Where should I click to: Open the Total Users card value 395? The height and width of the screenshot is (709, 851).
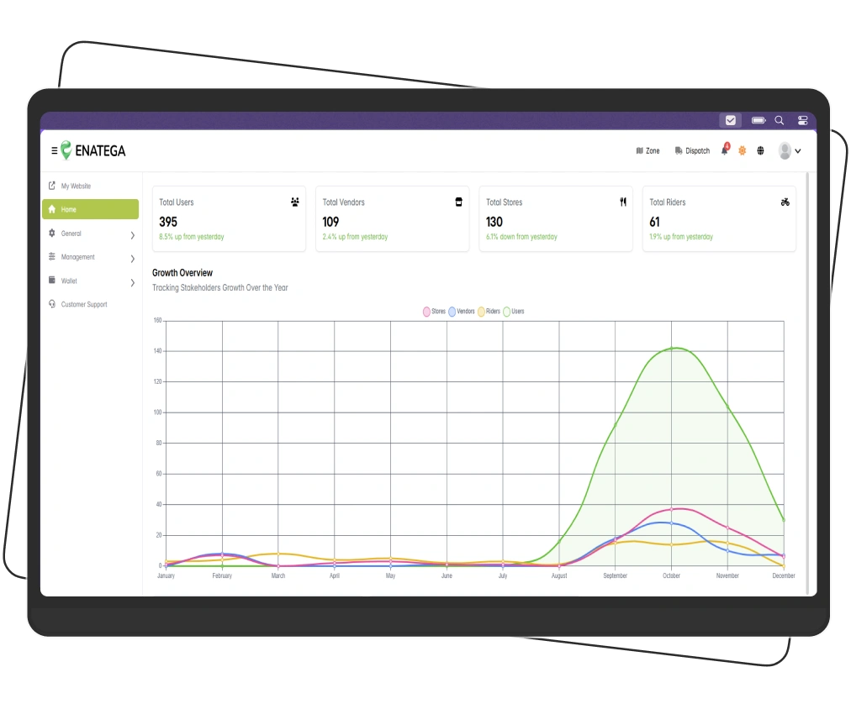pyautogui.click(x=168, y=222)
